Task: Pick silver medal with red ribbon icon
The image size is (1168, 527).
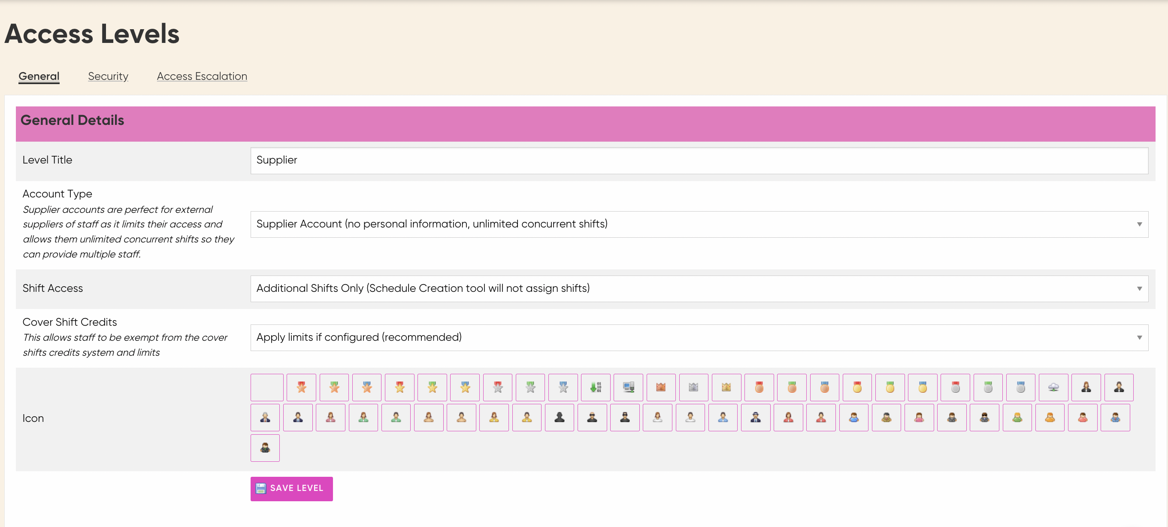Action: point(955,388)
